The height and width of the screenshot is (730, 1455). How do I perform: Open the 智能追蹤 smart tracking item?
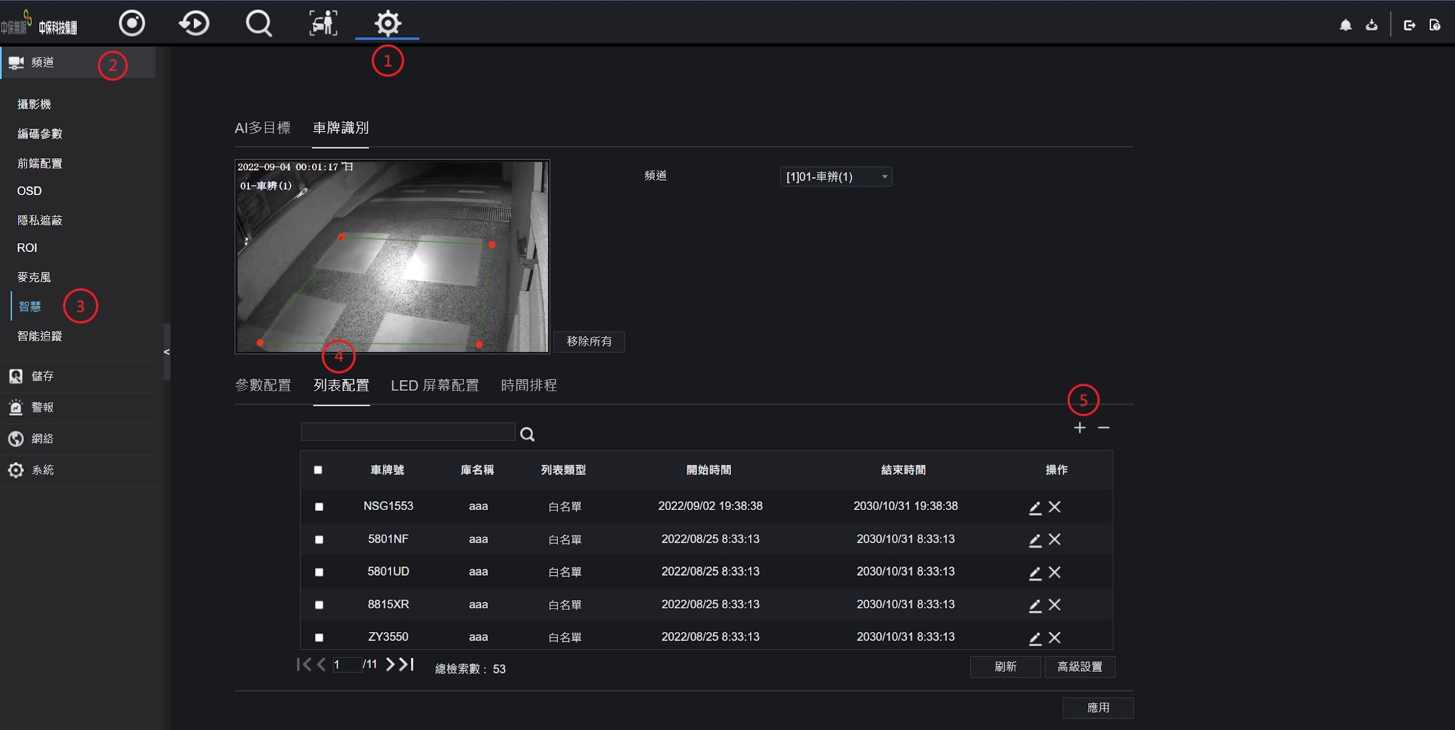[x=40, y=336]
